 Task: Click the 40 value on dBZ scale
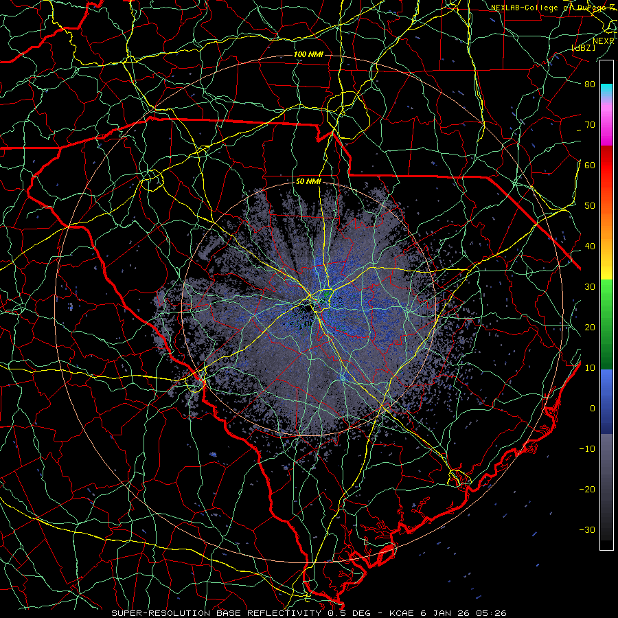(x=590, y=247)
